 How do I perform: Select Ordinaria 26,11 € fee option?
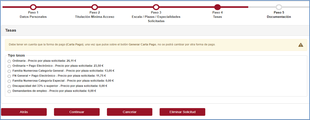coord(9,61)
